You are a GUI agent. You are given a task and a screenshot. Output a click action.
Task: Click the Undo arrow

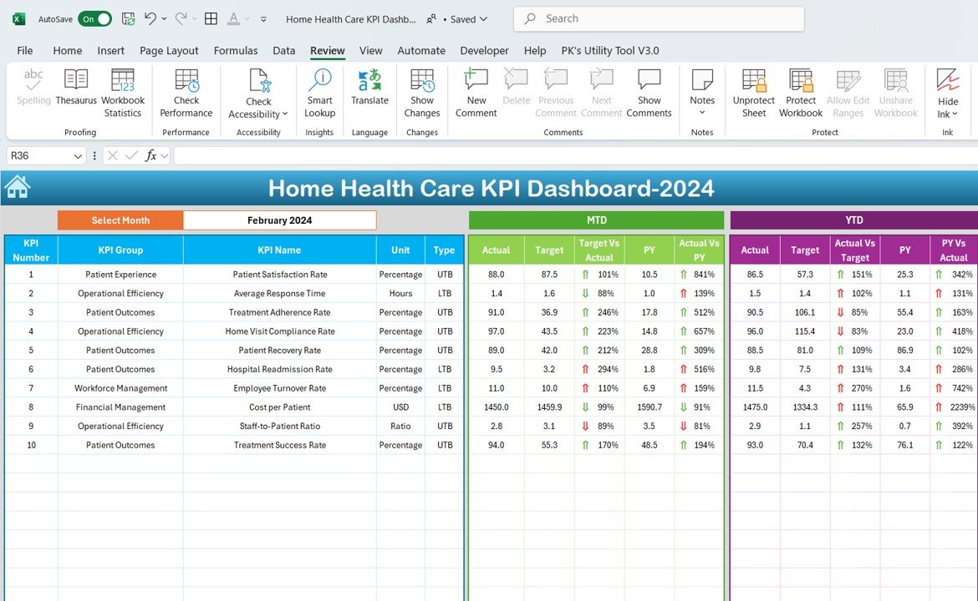[x=150, y=18]
